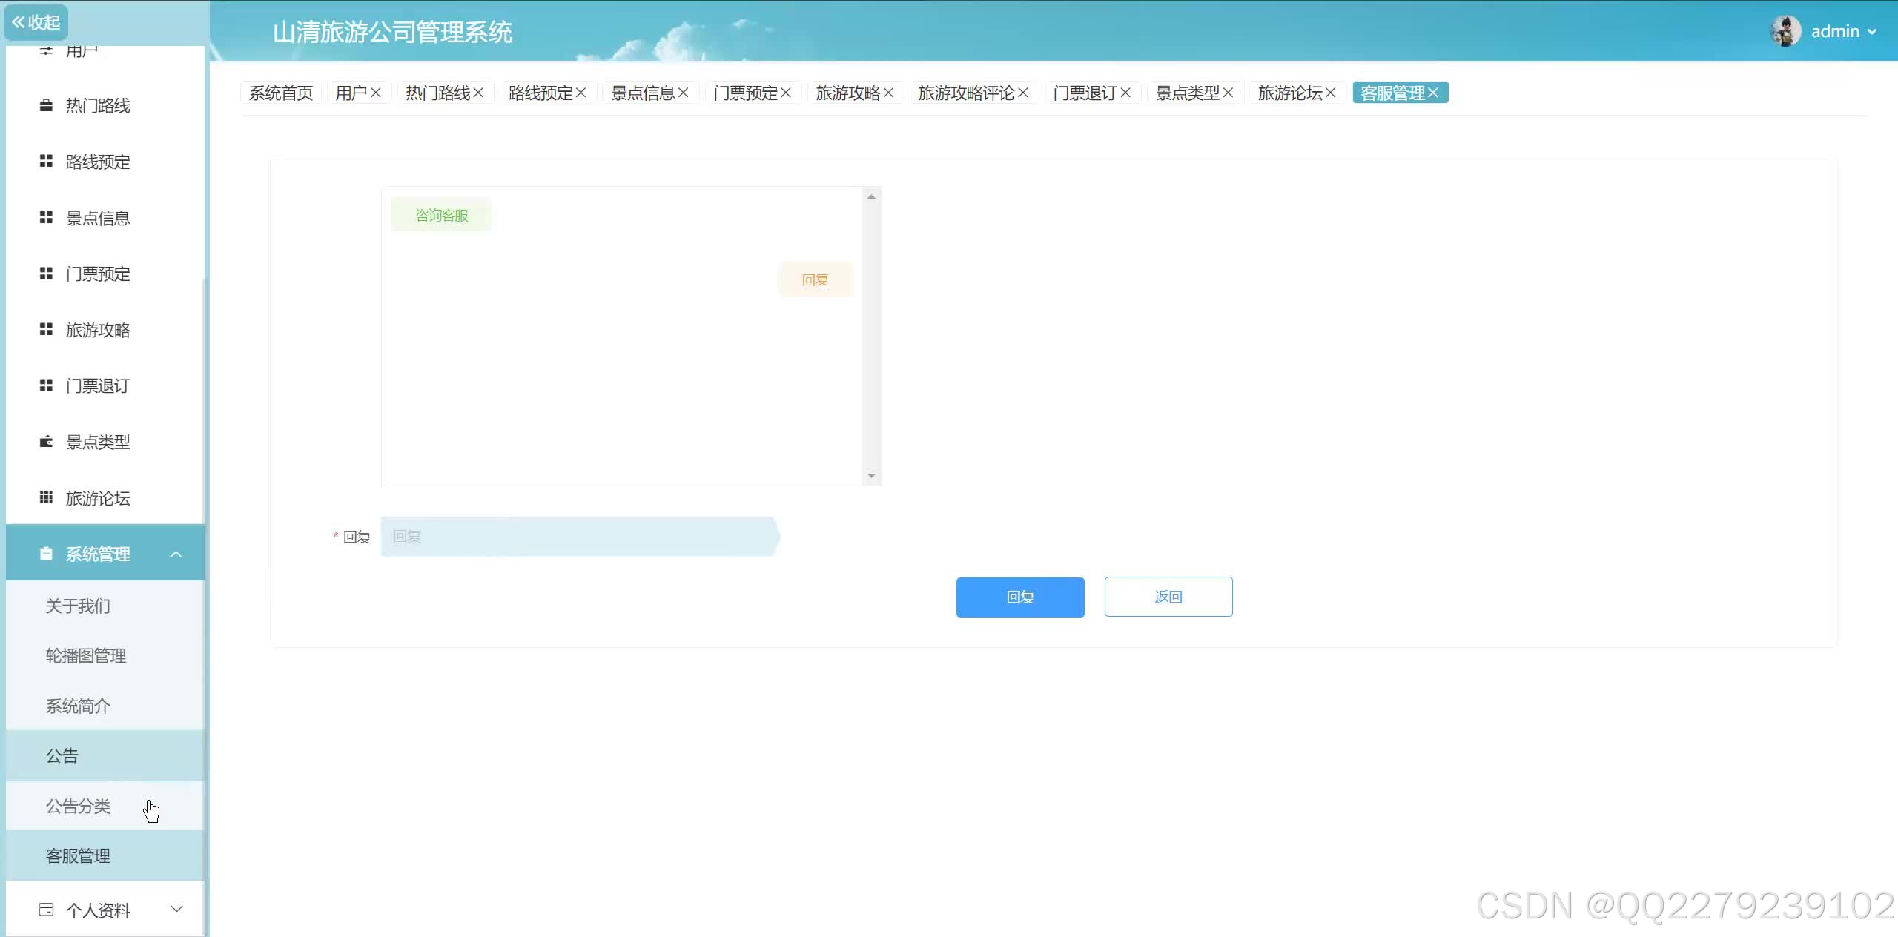Close the 景点信息 tab

coord(684,93)
